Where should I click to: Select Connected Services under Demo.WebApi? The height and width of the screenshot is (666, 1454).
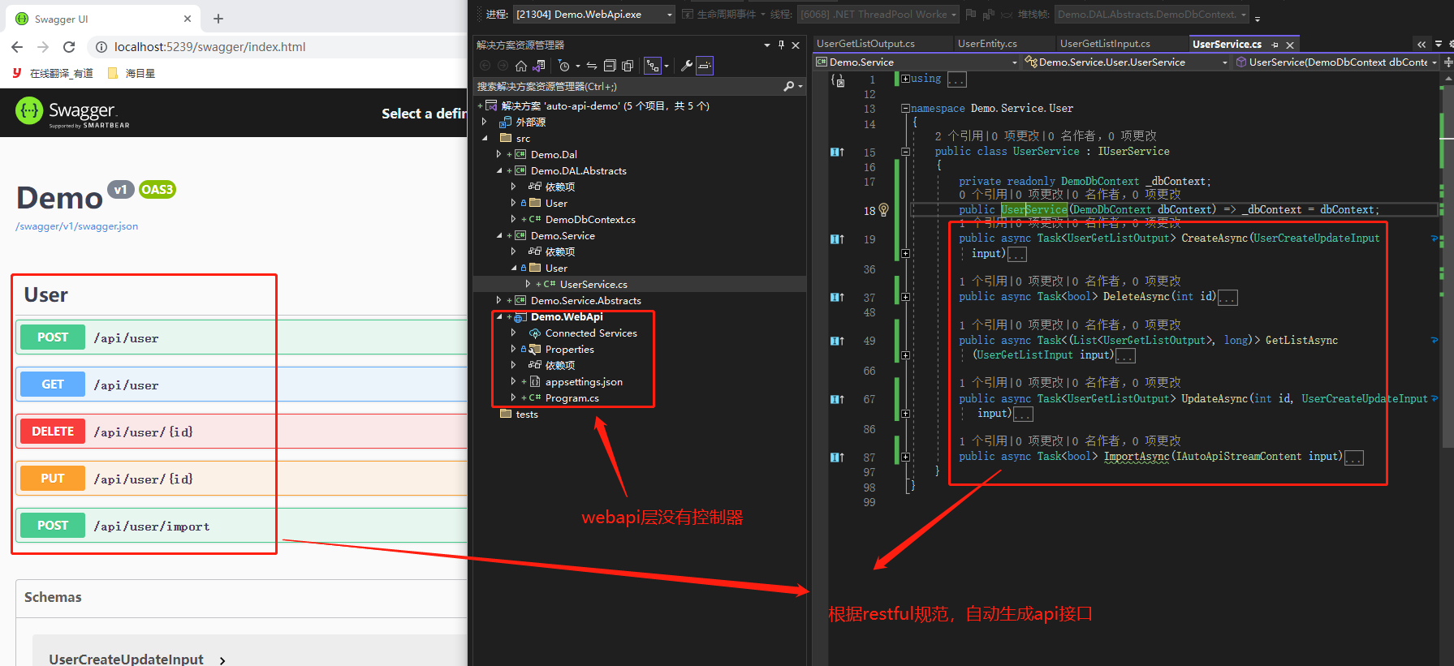coord(591,333)
